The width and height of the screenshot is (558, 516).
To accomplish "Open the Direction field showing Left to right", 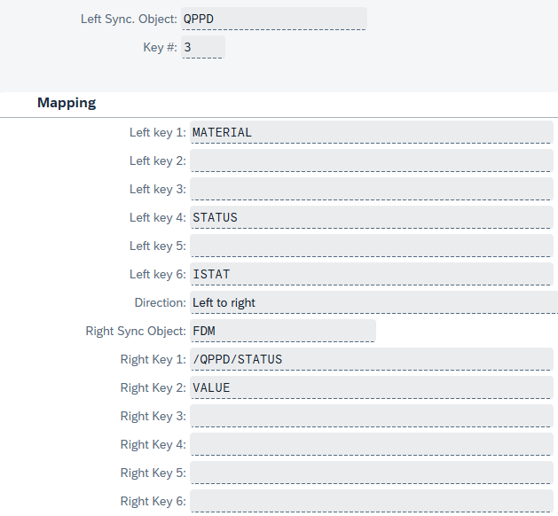I will pos(373,302).
